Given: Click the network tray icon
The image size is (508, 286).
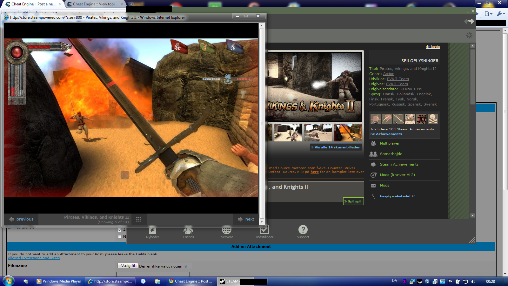Looking at the screenshot, I should (465, 281).
